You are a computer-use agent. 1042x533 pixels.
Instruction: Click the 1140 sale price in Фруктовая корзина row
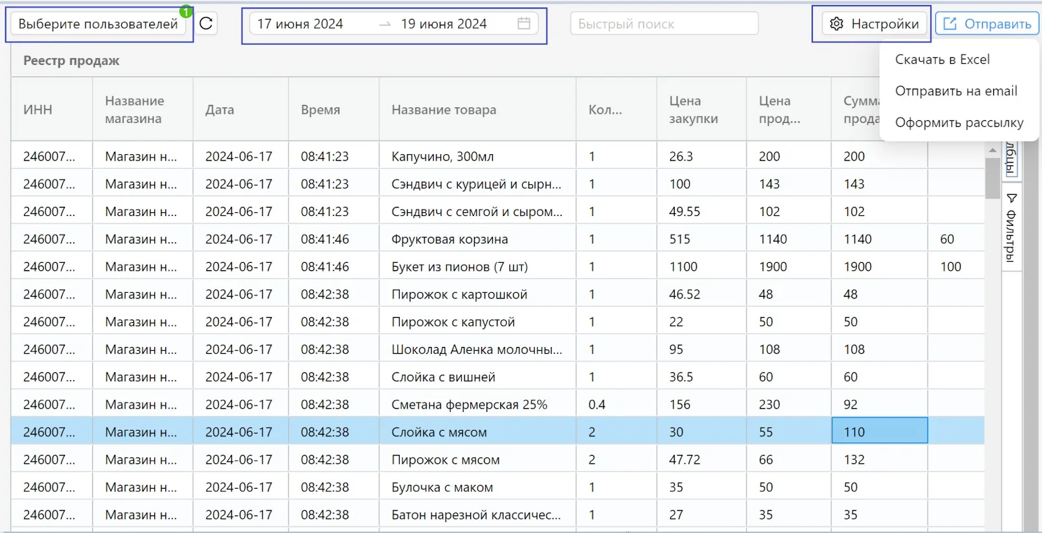pos(789,239)
